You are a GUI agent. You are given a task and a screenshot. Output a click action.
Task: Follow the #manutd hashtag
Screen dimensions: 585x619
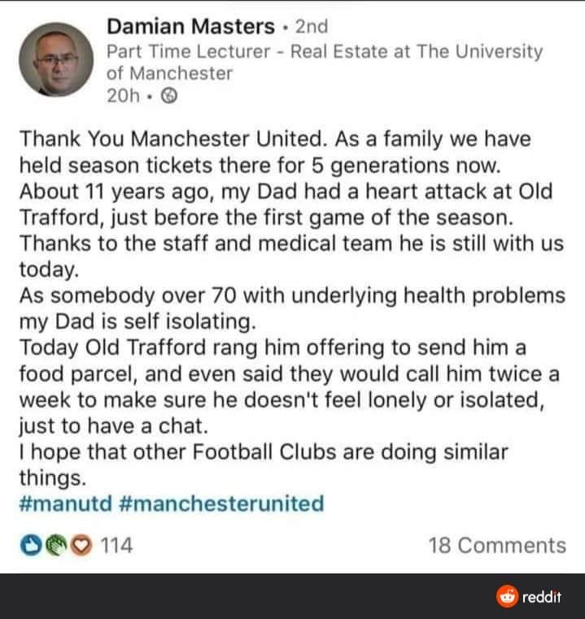click(x=66, y=503)
